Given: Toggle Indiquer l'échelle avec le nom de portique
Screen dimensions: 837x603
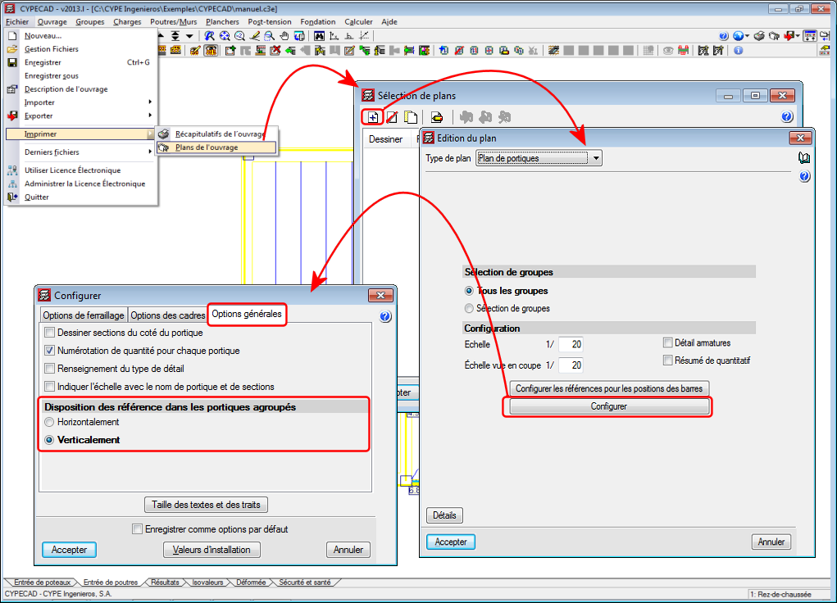Looking at the screenshot, I should [50, 387].
